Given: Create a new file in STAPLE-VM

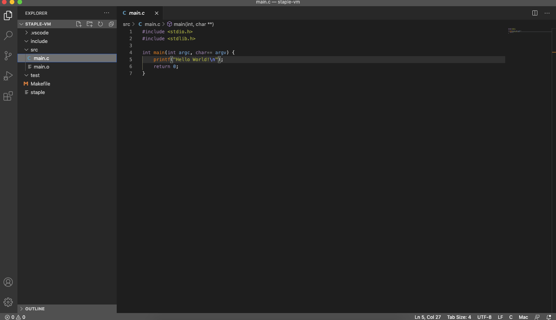Looking at the screenshot, I should pyautogui.click(x=79, y=24).
